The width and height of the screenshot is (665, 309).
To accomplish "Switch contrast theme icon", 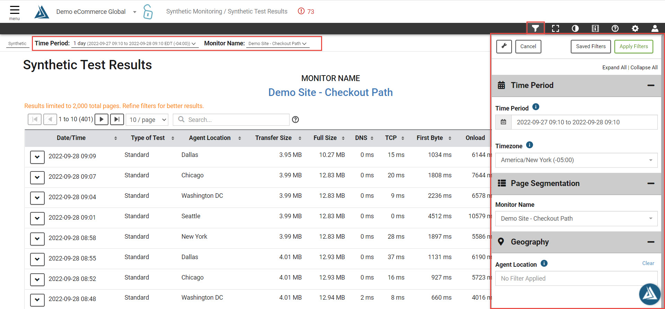I will (x=575, y=28).
